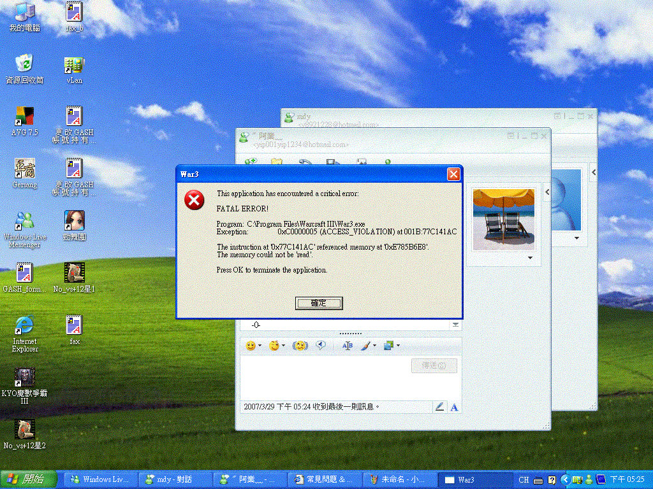Image resolution: width=653 pixels, height=489 pixels.
Task: Select the No_vs+12星1 video file icon
Action: point(74,278)
